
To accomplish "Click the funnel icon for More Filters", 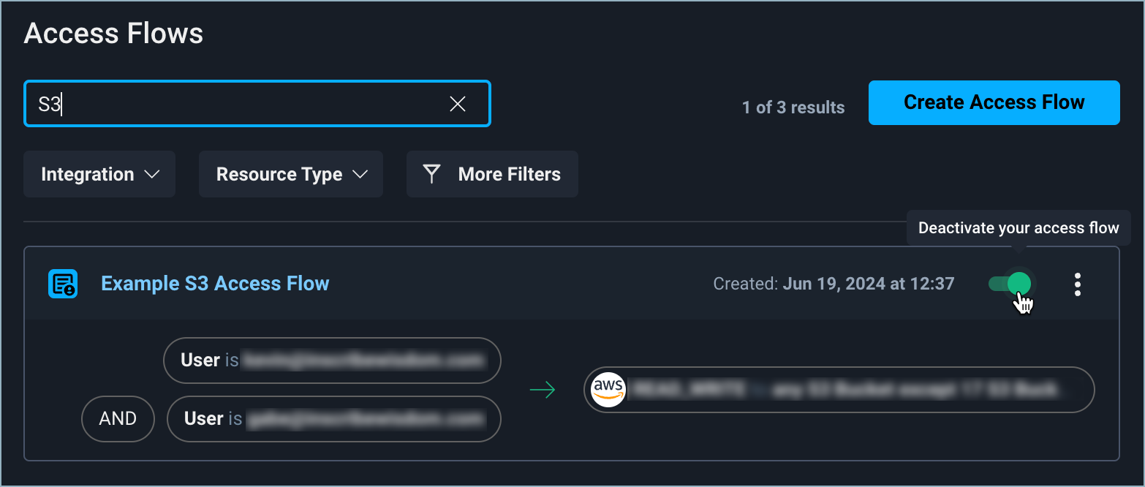I will click(x=432, y=174).
